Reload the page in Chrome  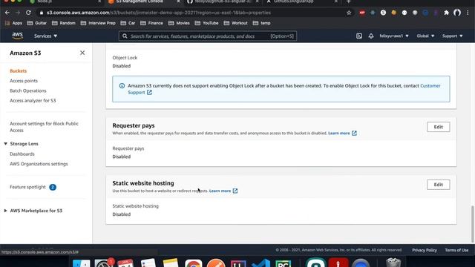(28, 13)
